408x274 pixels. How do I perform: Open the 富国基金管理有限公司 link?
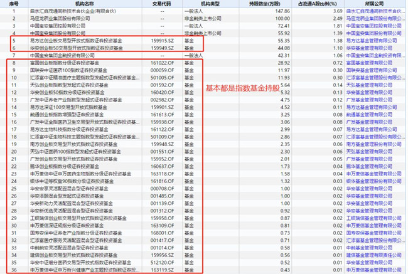click(x=369, y=63)
